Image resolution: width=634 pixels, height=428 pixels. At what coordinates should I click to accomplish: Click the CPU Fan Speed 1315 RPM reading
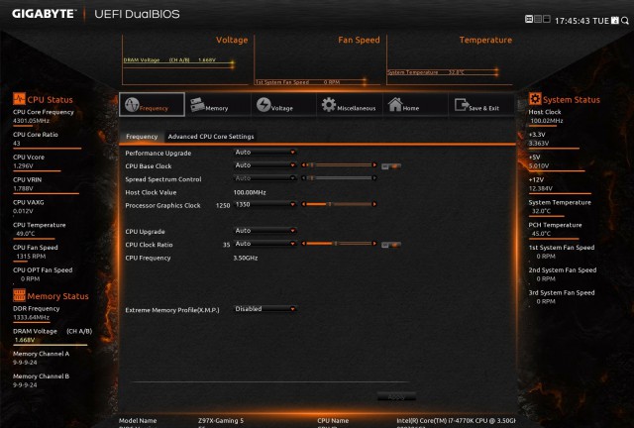(x=31, y=257)
